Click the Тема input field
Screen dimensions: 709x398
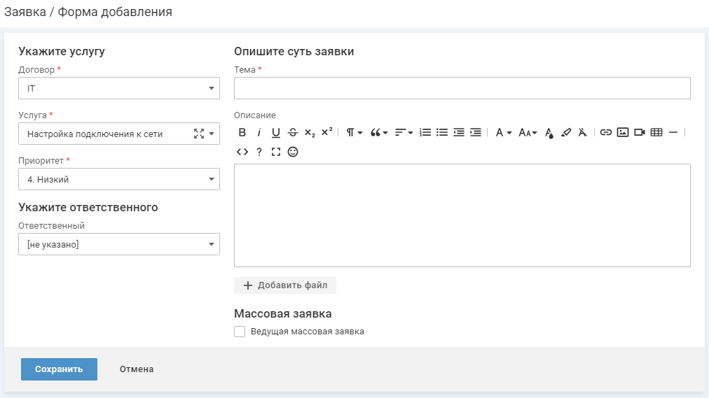point(462,88)
